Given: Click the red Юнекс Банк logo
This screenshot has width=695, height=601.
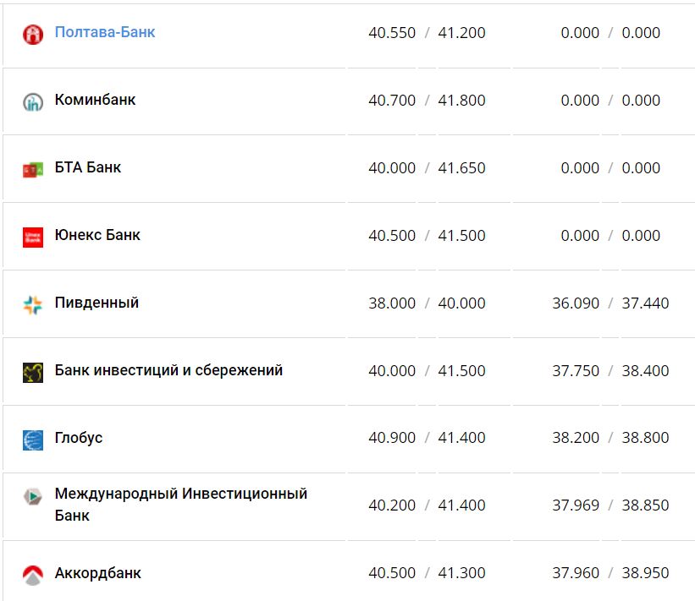Looking at the screenshot, I should (x=33, y=235).
